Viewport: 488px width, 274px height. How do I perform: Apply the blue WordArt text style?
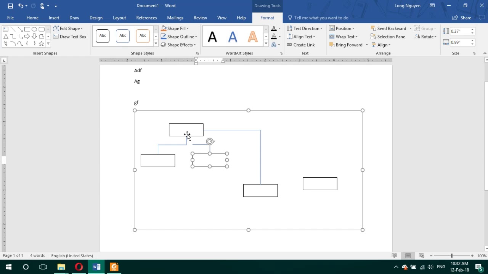233,37
